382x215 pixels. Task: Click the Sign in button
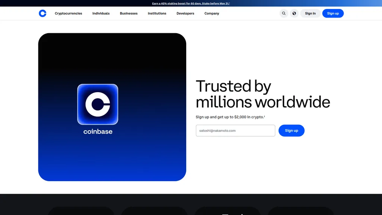tap(310, 13)
